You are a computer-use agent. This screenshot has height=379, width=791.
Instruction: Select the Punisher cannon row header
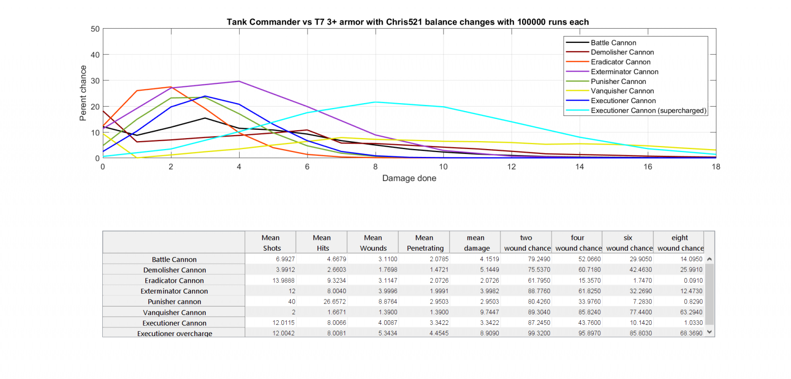pos(174,302)
